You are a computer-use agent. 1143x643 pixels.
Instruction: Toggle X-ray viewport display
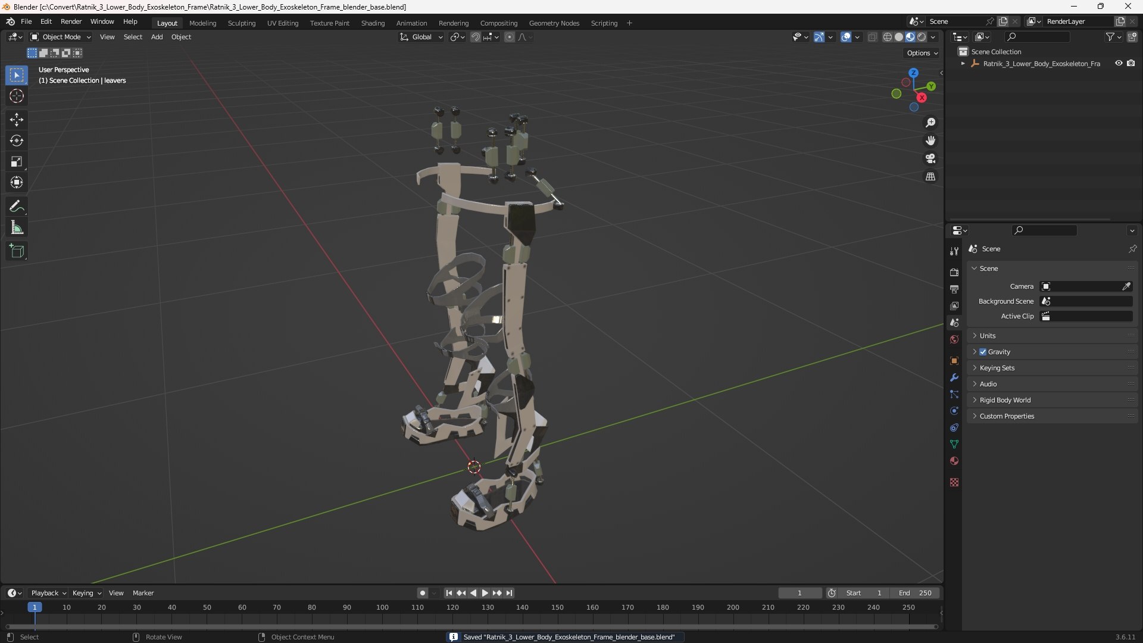tap(873, 37)
